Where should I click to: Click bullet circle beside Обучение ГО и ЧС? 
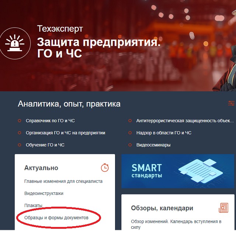(20, 145)
